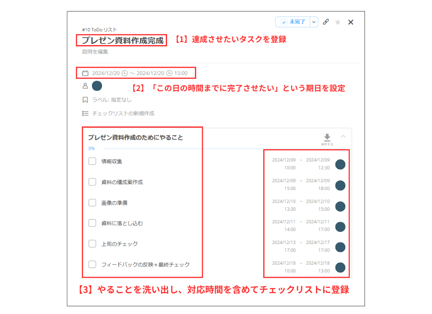
Task: Select the task title プレゼン資料作成完成
Action: (x=120, y=41)
